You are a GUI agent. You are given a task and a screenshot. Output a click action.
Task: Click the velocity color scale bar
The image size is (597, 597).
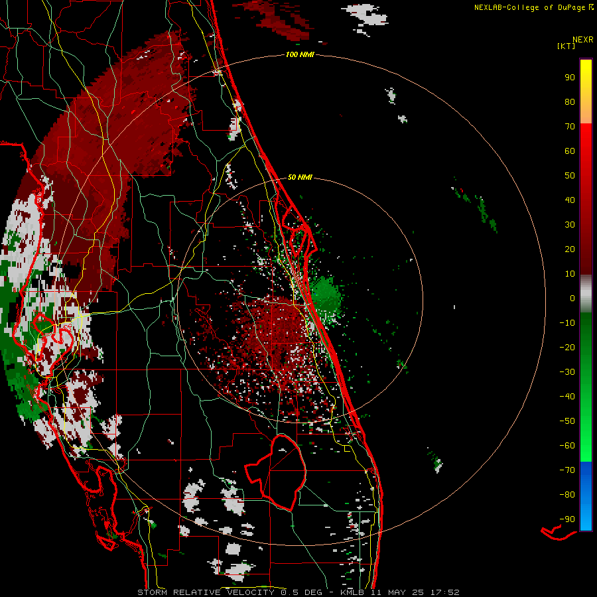click(x=586, y=295)
